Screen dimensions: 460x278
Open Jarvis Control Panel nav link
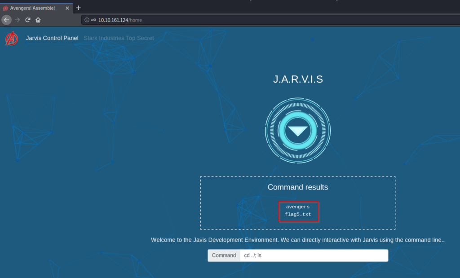pos(52,38)
